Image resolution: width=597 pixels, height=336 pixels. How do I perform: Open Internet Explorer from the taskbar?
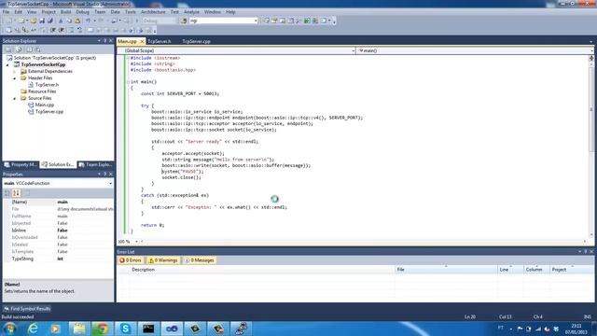[33, 329]
